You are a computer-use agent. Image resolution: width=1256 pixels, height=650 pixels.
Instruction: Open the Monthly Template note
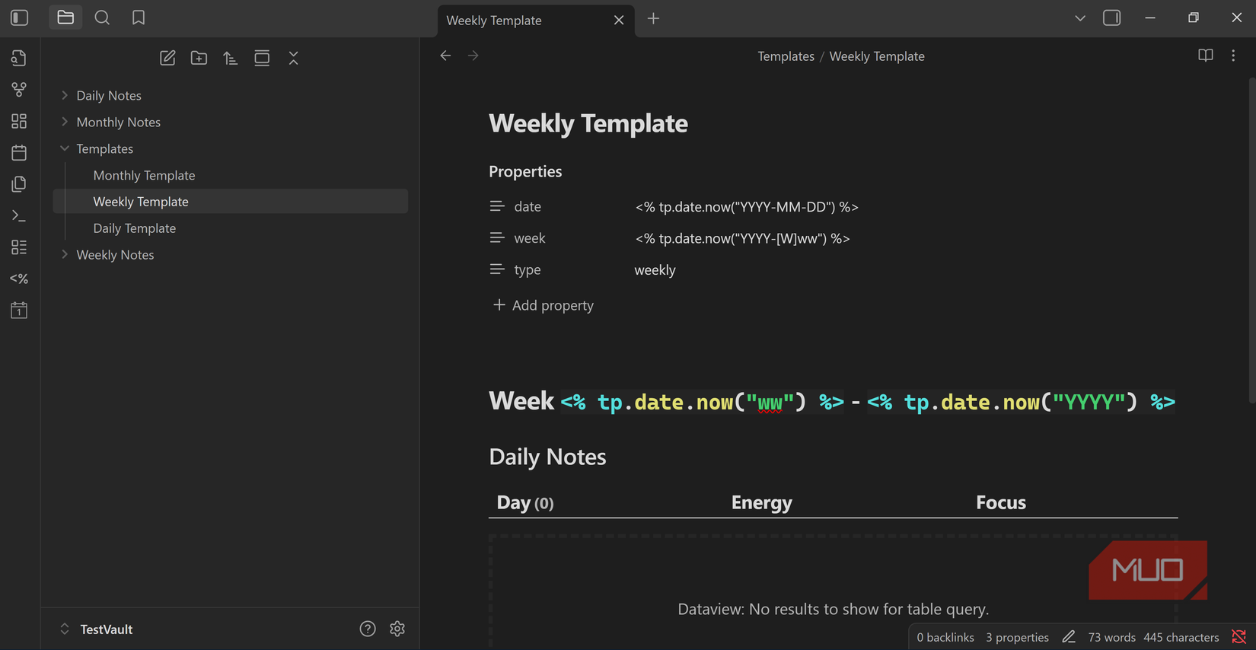coord(144,175)
